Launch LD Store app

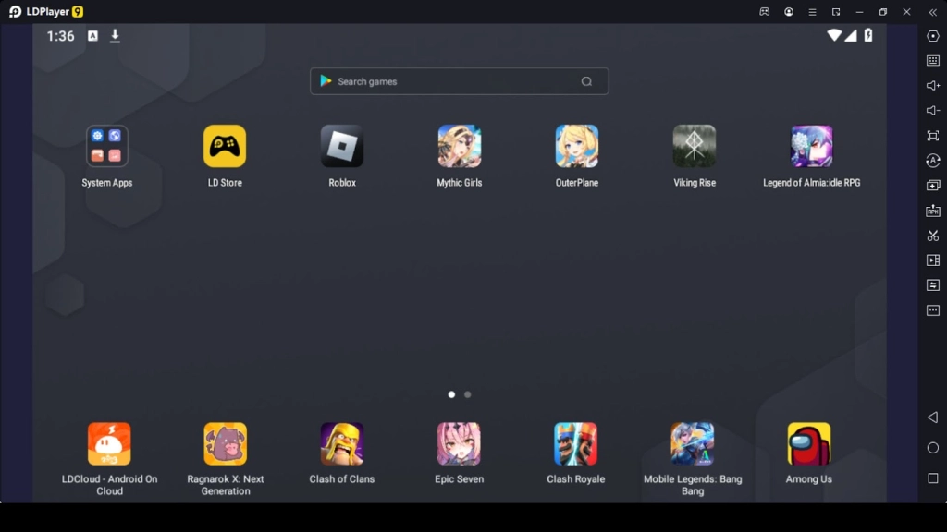[x=225, y=146]
